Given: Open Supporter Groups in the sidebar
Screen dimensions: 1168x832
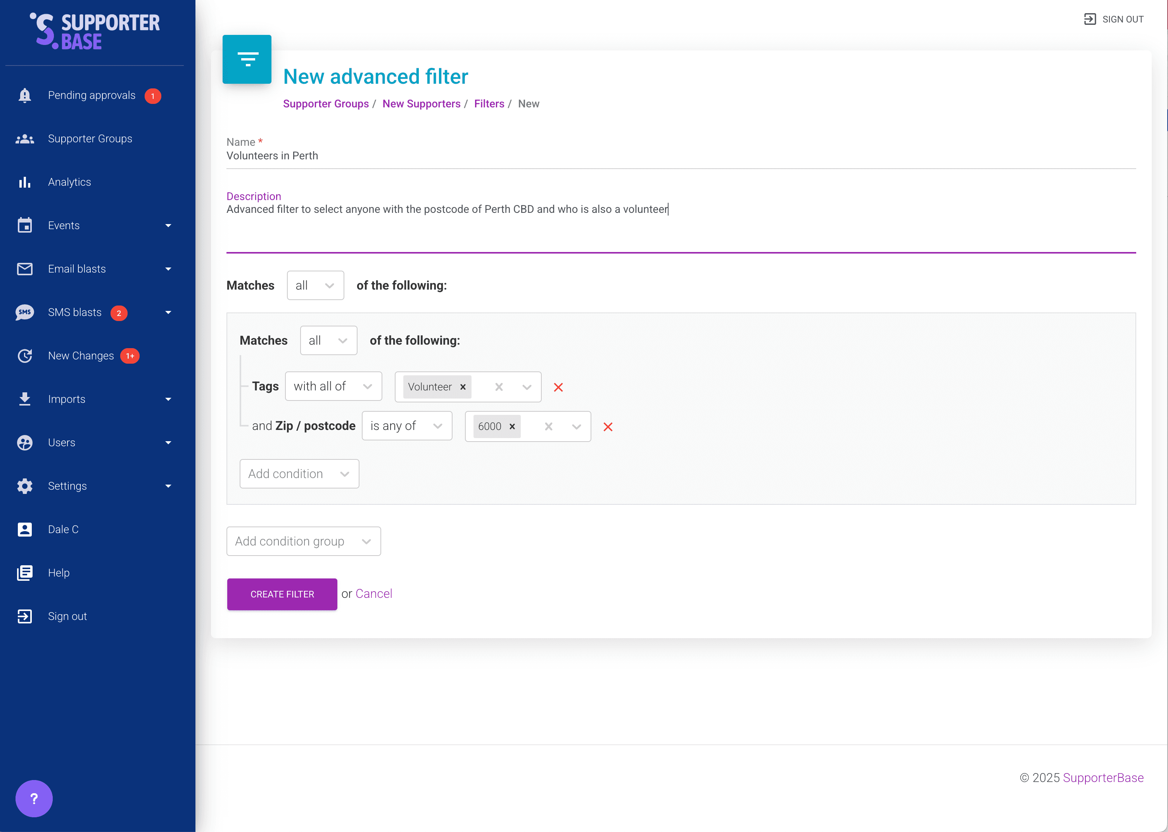Looking at the screenshot, I should point(90,139).
